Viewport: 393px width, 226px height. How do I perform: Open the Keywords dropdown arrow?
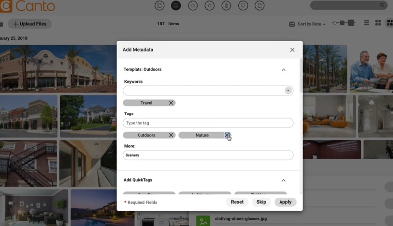click(288, 91)
